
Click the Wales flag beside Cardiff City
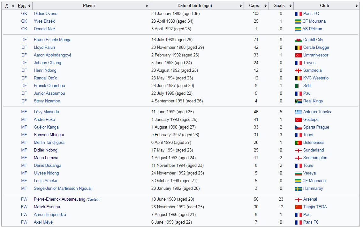coord(299,40)
